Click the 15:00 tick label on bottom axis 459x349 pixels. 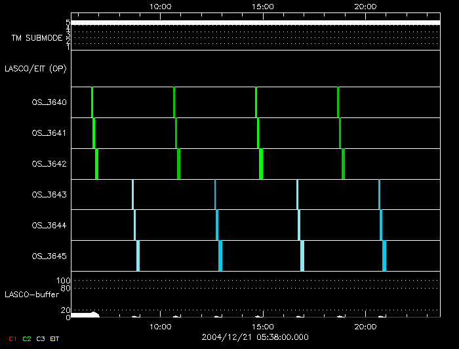(x=263, y=326)
